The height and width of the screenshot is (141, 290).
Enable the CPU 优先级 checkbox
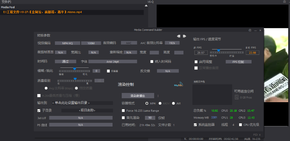241,125
